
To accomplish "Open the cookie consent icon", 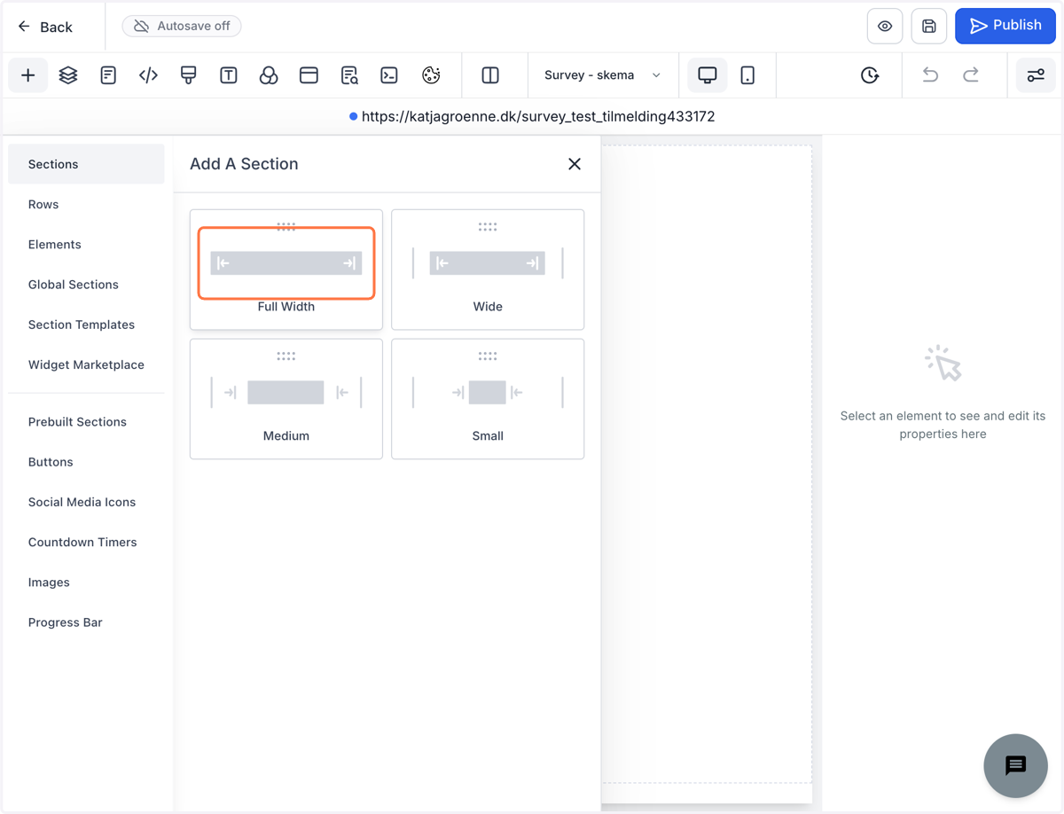I will coord(431,75).
